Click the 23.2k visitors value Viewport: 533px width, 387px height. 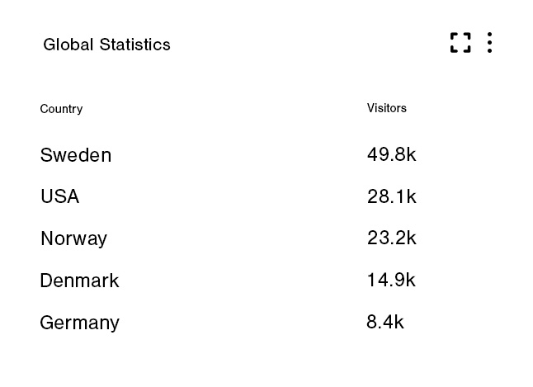[x=391, y=238]
